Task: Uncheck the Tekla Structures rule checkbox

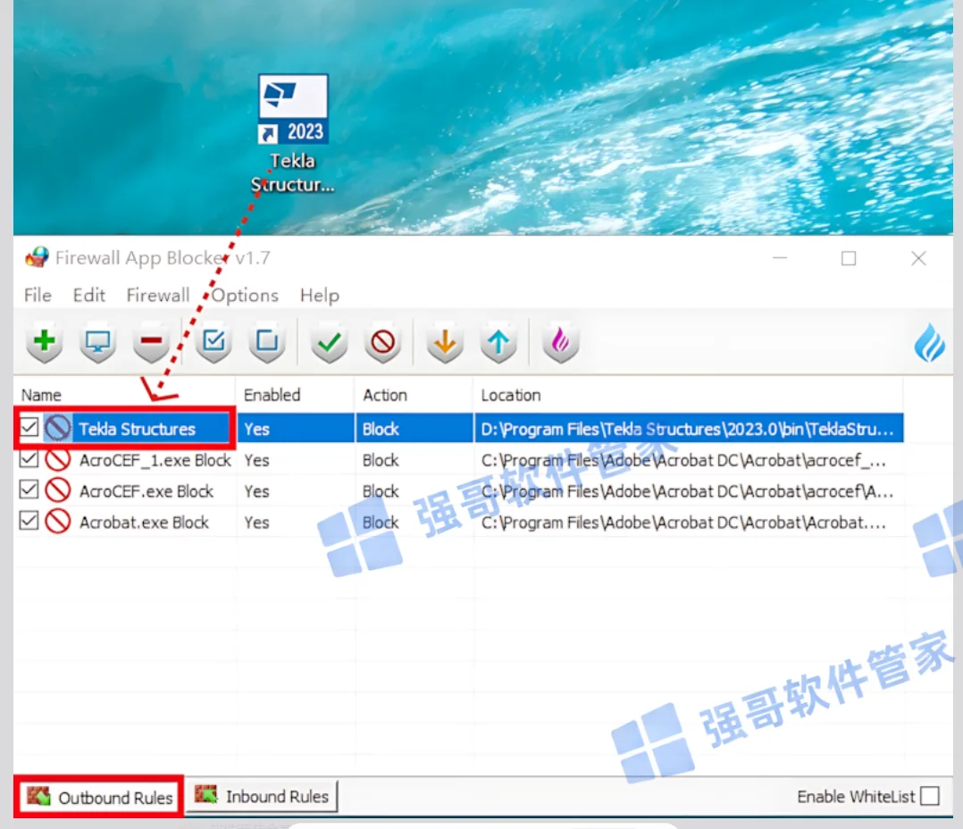Action: [29, 427]
